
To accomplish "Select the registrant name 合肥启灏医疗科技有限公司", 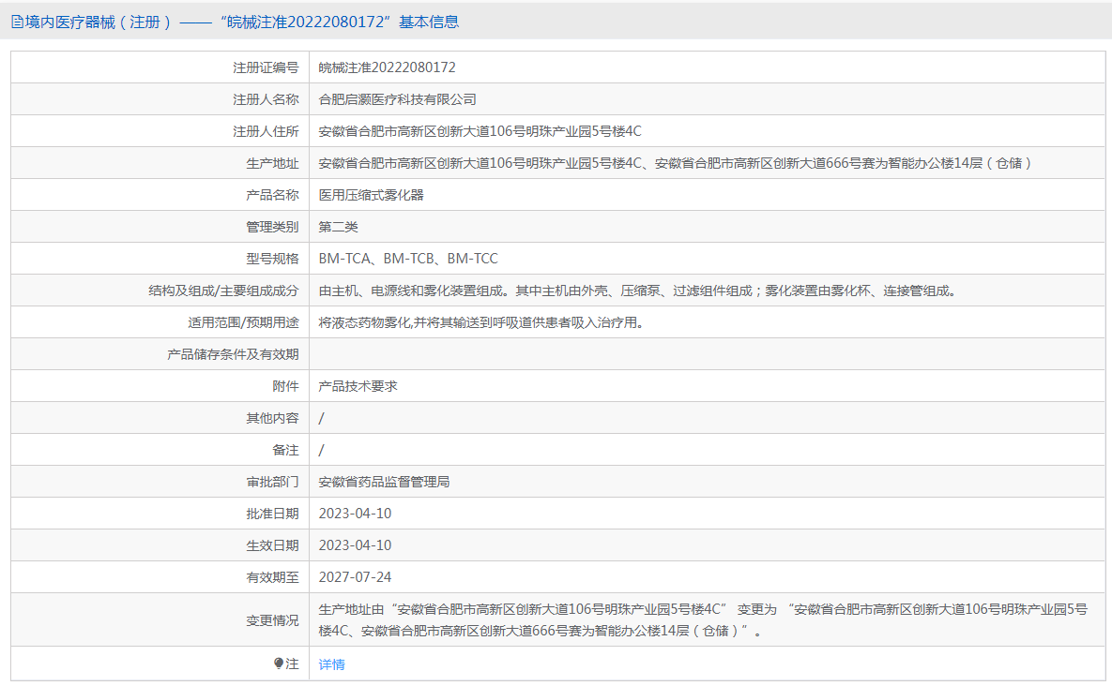I will (x=397, y=99).
